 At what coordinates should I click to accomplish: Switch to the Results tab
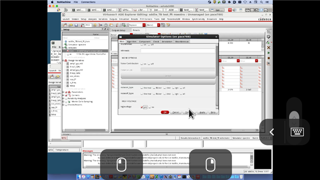136,30
